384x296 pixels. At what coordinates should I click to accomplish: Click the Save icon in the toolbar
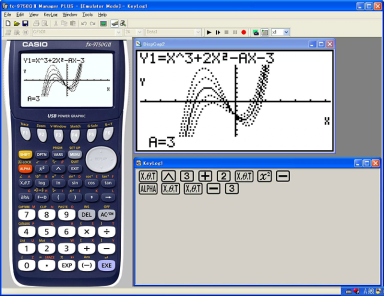(25, 23)
